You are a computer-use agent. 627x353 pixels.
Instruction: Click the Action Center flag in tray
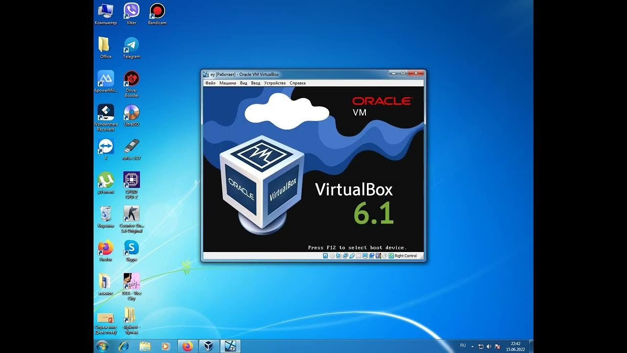[x=497, y=346]
